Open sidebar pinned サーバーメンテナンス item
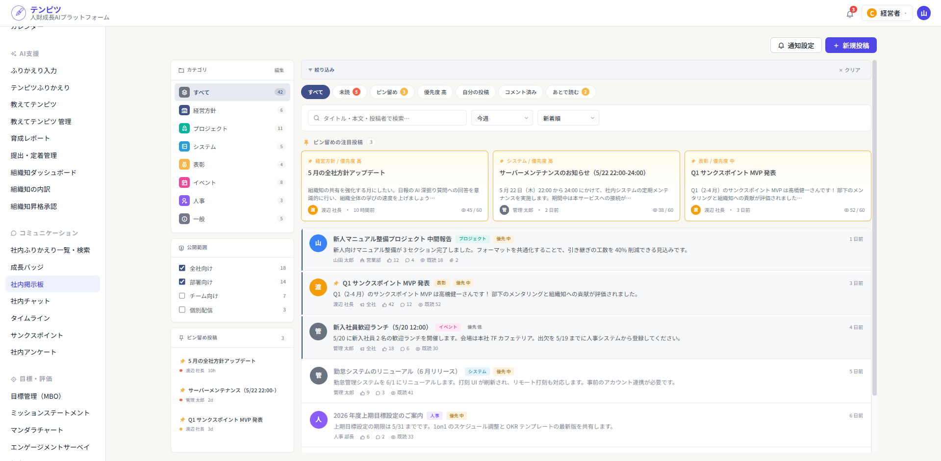This screenshot has height=461, width=941. click(x=232, y=395)
